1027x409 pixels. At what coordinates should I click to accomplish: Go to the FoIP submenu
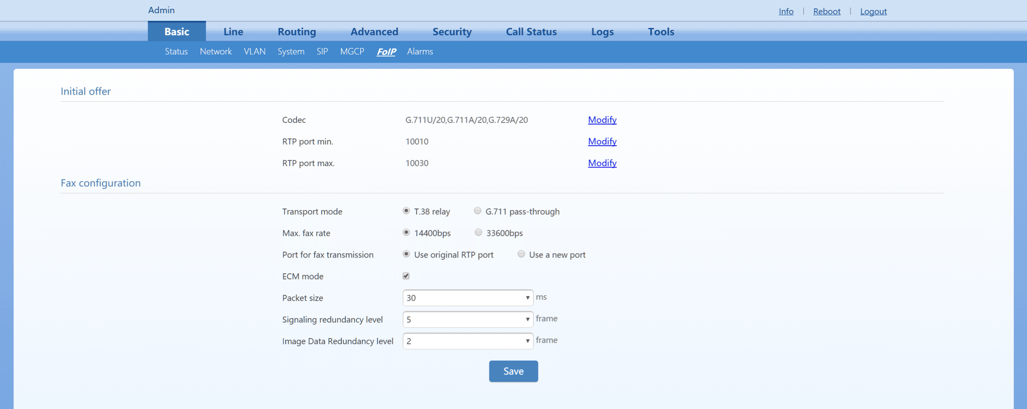click(x=386, y=51)
